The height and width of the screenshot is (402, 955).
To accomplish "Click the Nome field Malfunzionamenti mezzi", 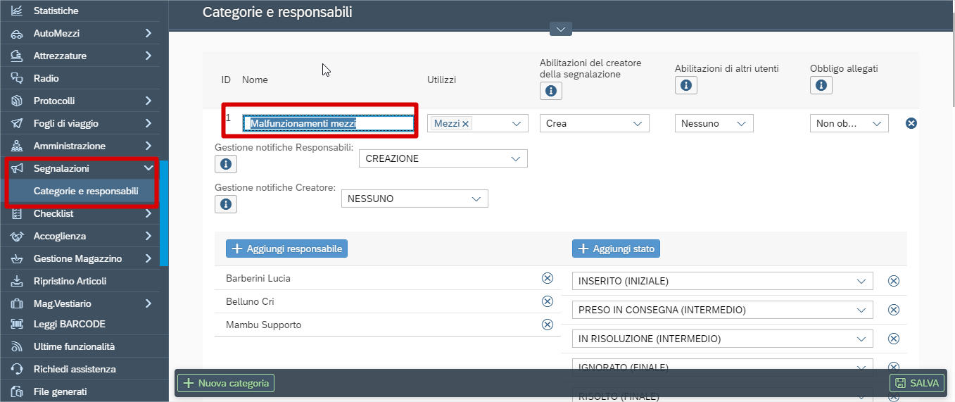I will click(x=328, y=123).
